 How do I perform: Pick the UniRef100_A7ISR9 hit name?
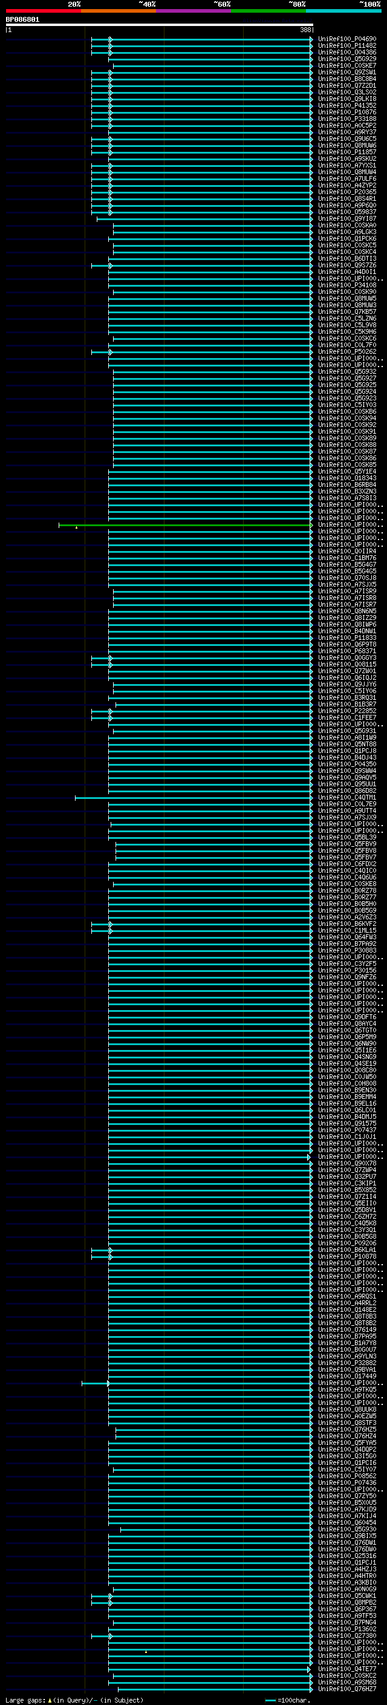click(x=347, y=591)
